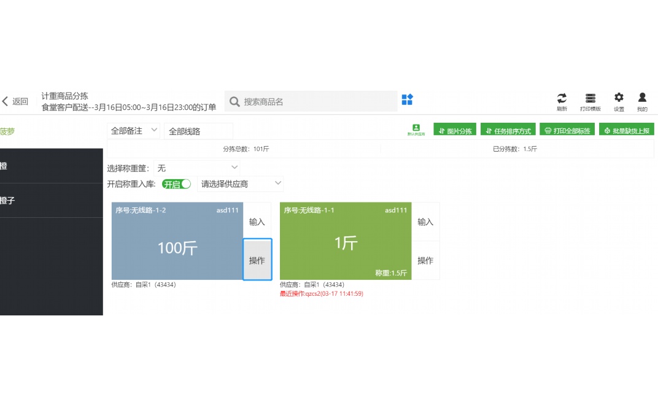Open the 全部线路 route selector
The height and width of the screenshot is (405, 658).
click(198, 131)
